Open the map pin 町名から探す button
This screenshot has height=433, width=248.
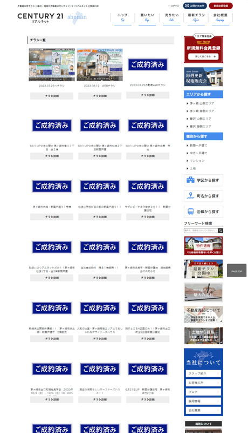click(x=203, y=196)
